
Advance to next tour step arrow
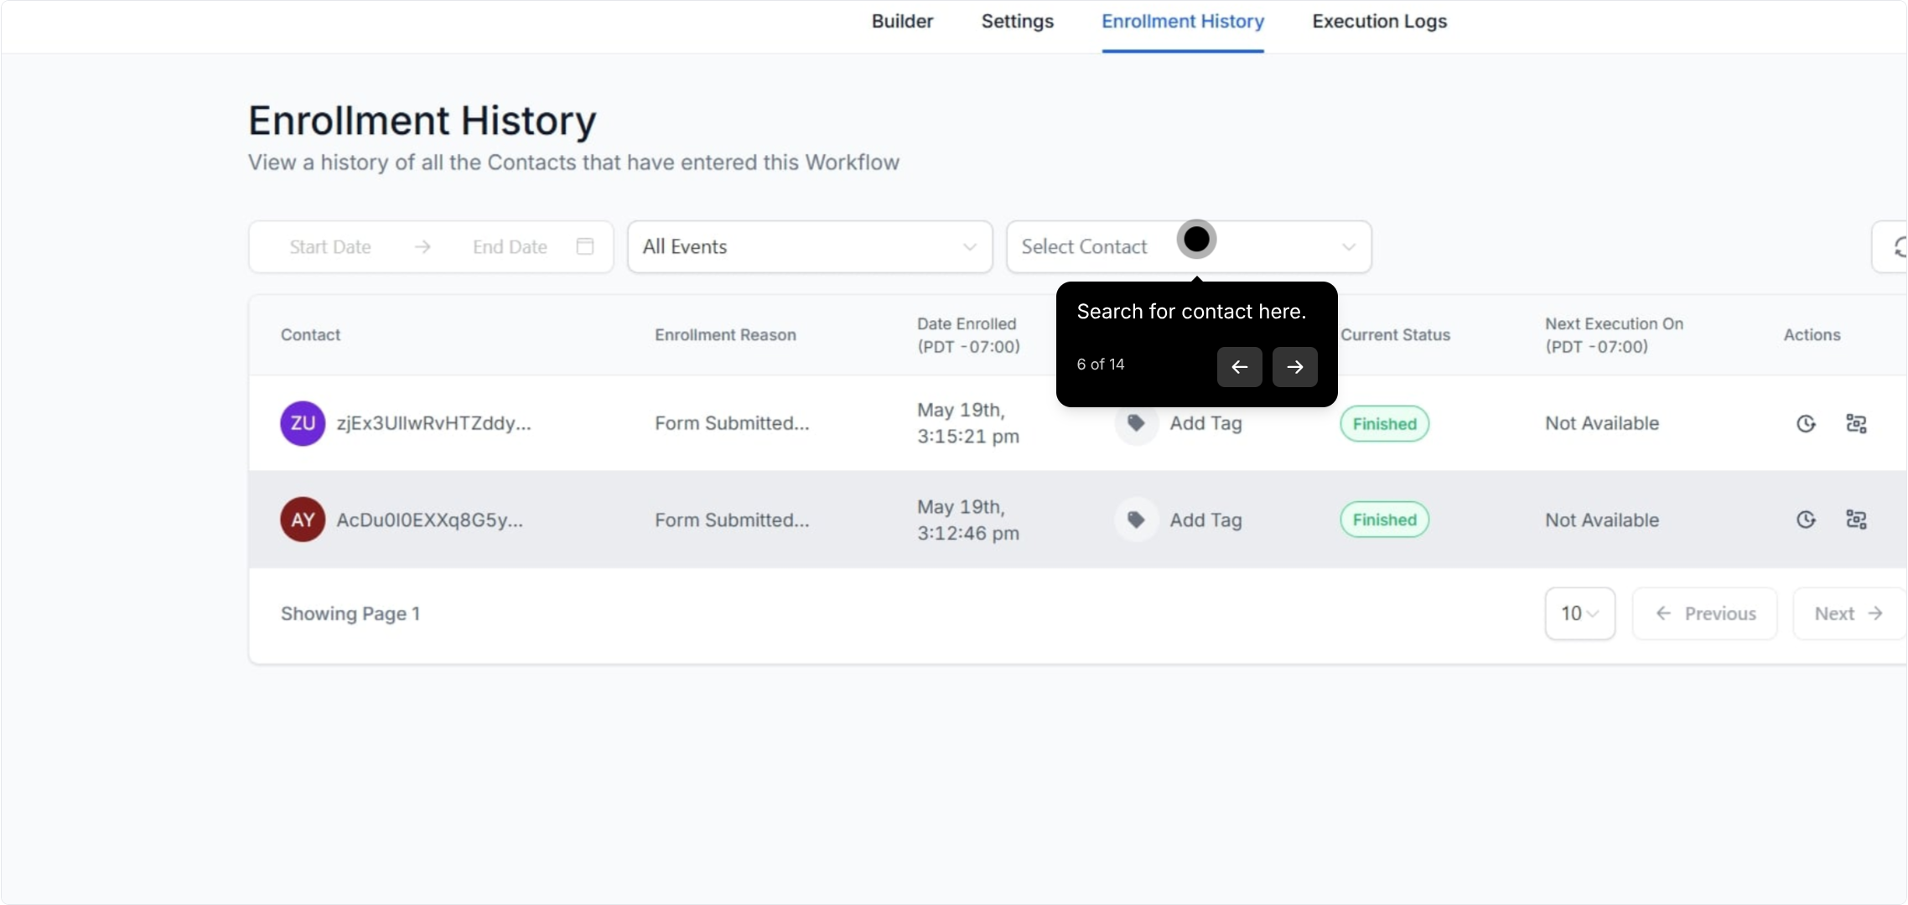[x=1295, y=367]
